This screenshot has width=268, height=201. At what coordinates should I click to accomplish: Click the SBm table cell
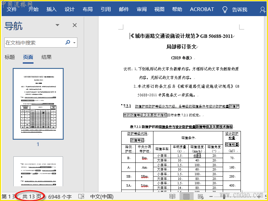(x=144, y=177)
